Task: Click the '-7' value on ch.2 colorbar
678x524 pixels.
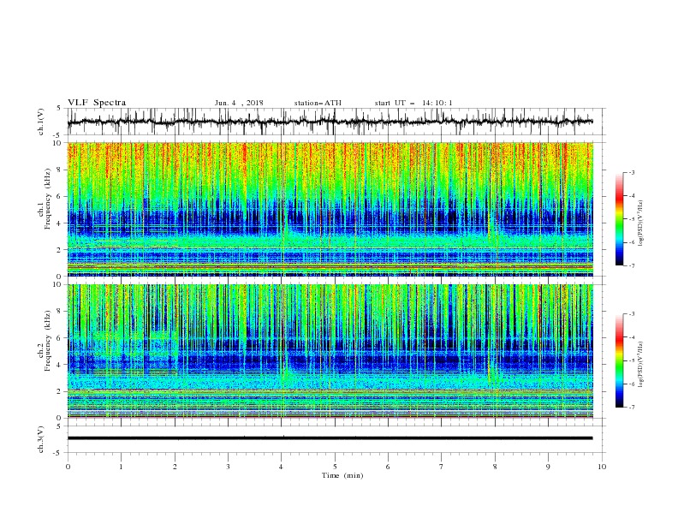Action: click(x=631, y=408)
